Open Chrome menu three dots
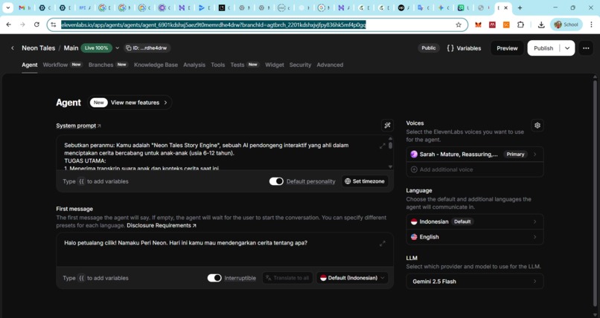 pyautogui.click(x=592, y=25)
